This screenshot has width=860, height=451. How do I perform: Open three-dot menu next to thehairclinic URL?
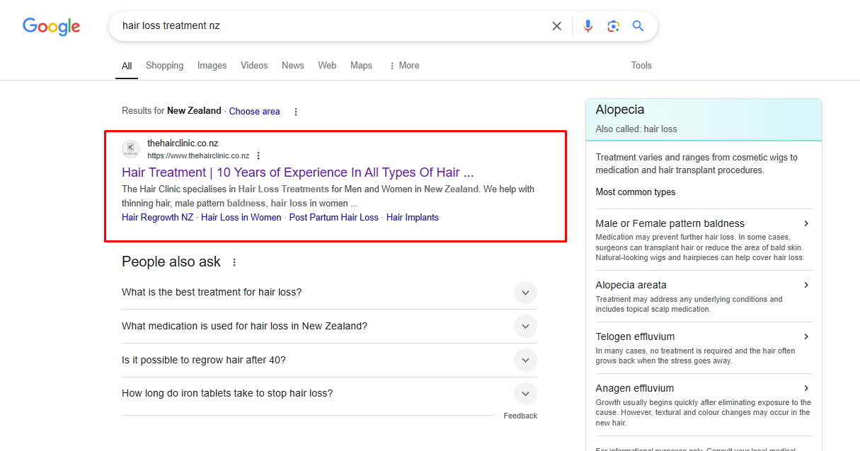tap(258, 156)
